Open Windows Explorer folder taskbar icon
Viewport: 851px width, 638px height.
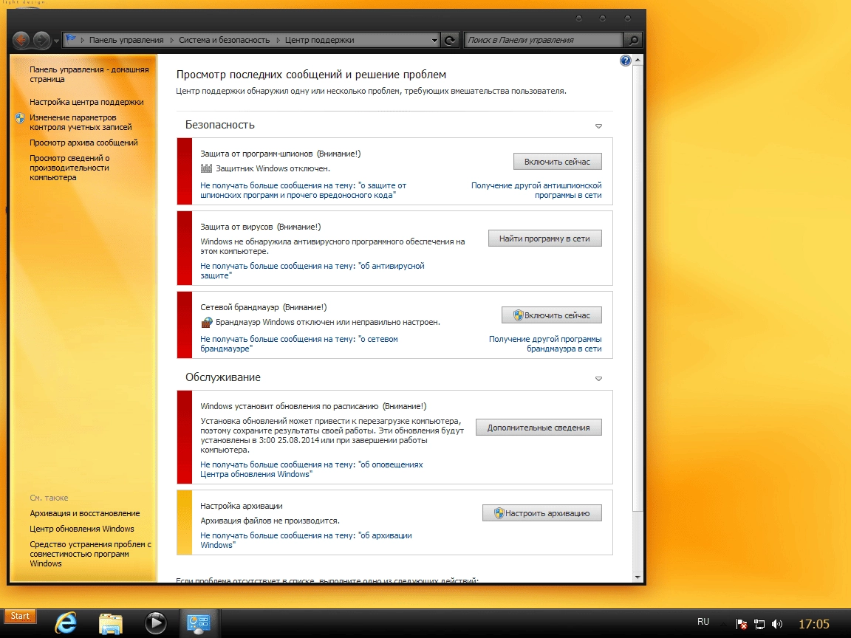[x=110, y=623]
